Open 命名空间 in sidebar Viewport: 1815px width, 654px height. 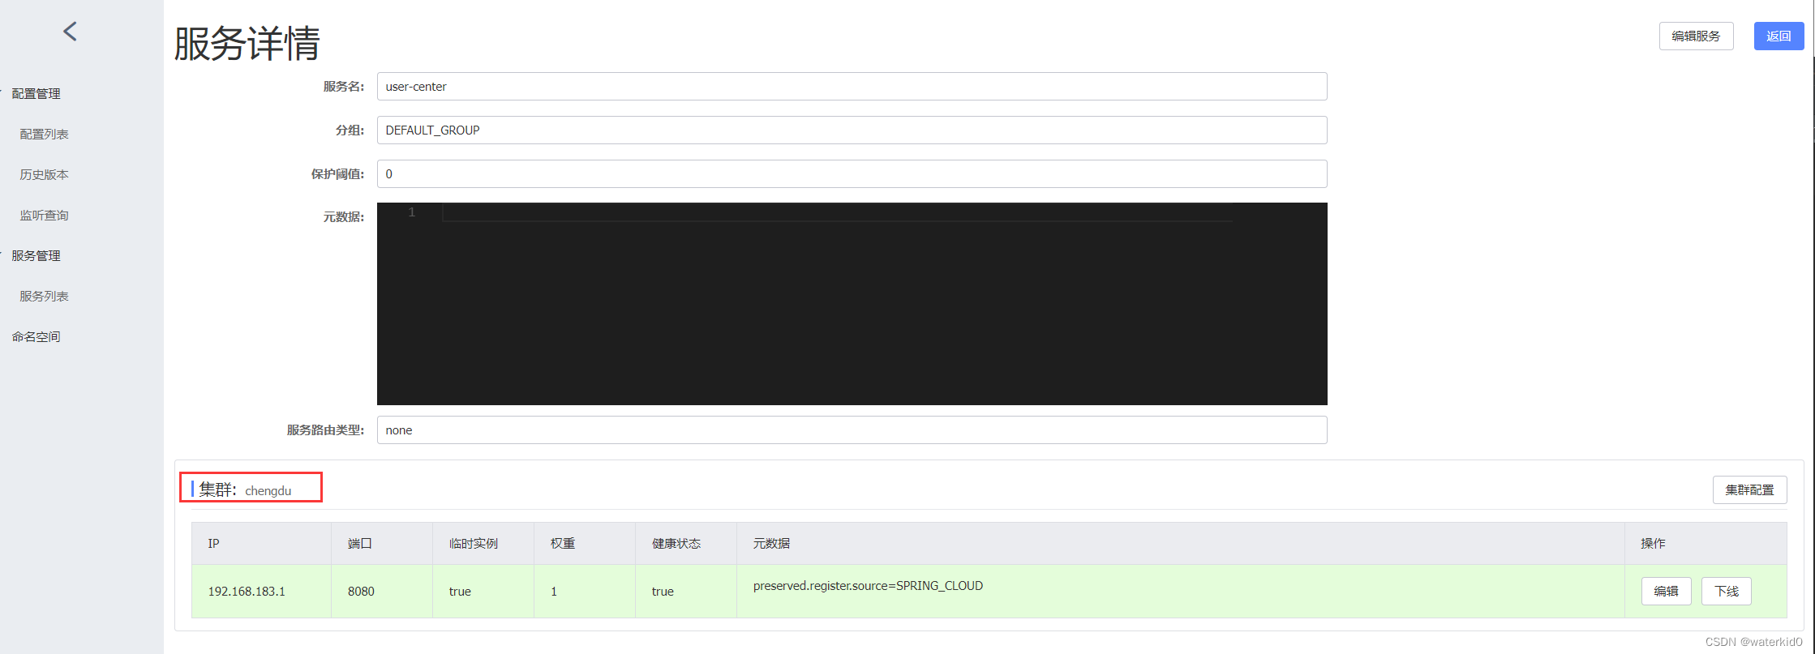[x=36, y=337]
